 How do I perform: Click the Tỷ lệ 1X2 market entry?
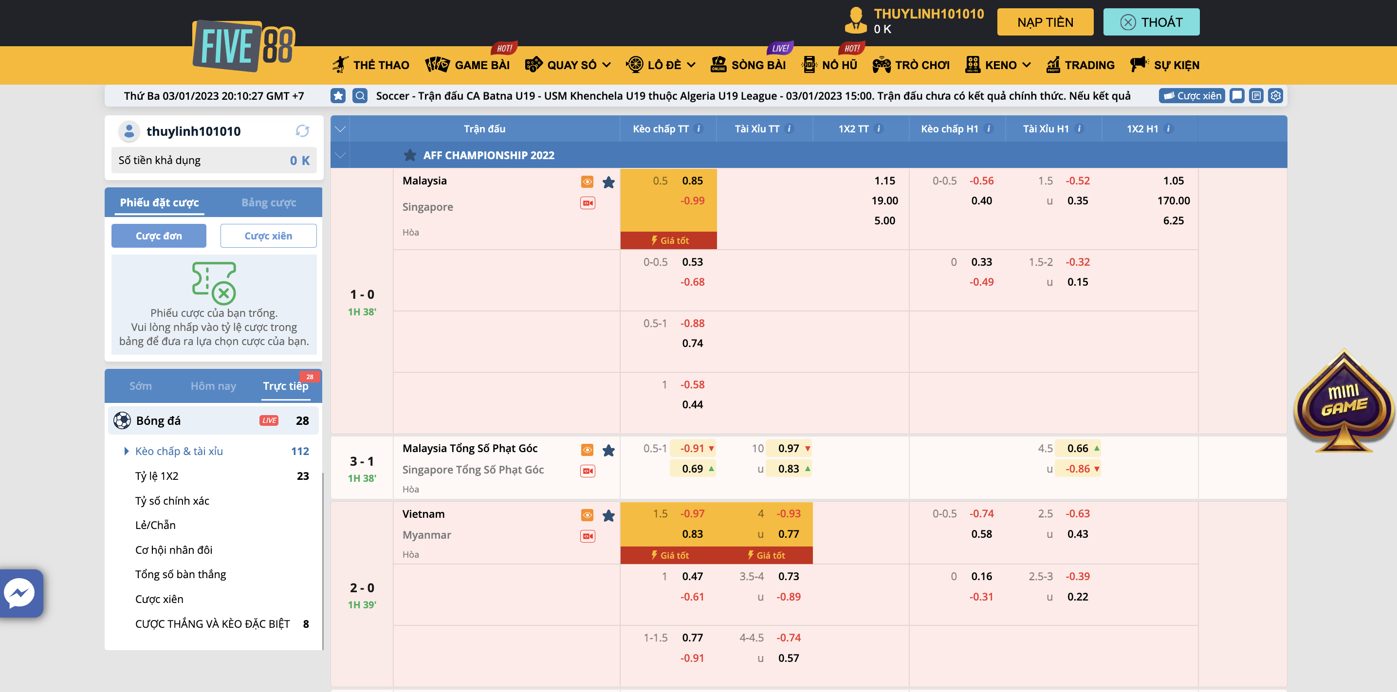click(157, 476)
